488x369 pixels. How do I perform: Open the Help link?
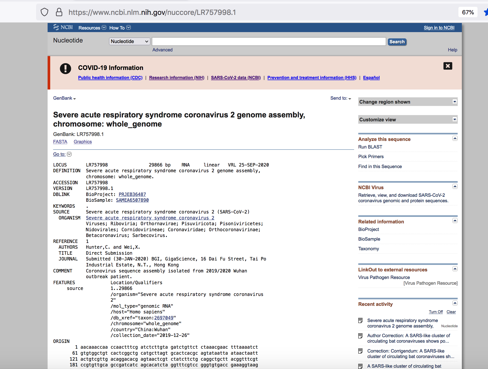pyautogui.click(x=452, y=50)
